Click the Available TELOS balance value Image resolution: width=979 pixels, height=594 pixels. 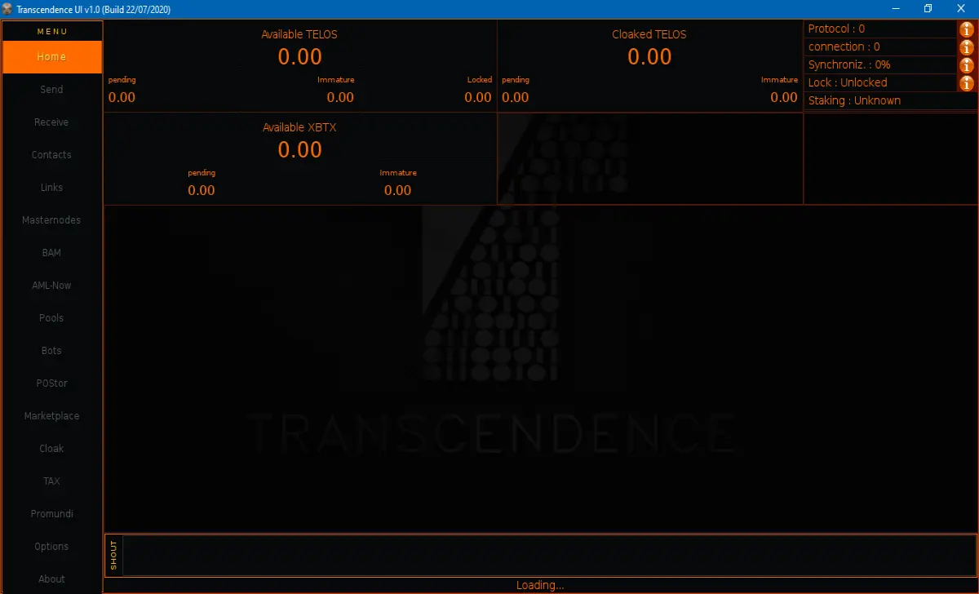pos(300,57)
